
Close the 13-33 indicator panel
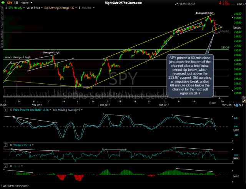click(5, 166)
